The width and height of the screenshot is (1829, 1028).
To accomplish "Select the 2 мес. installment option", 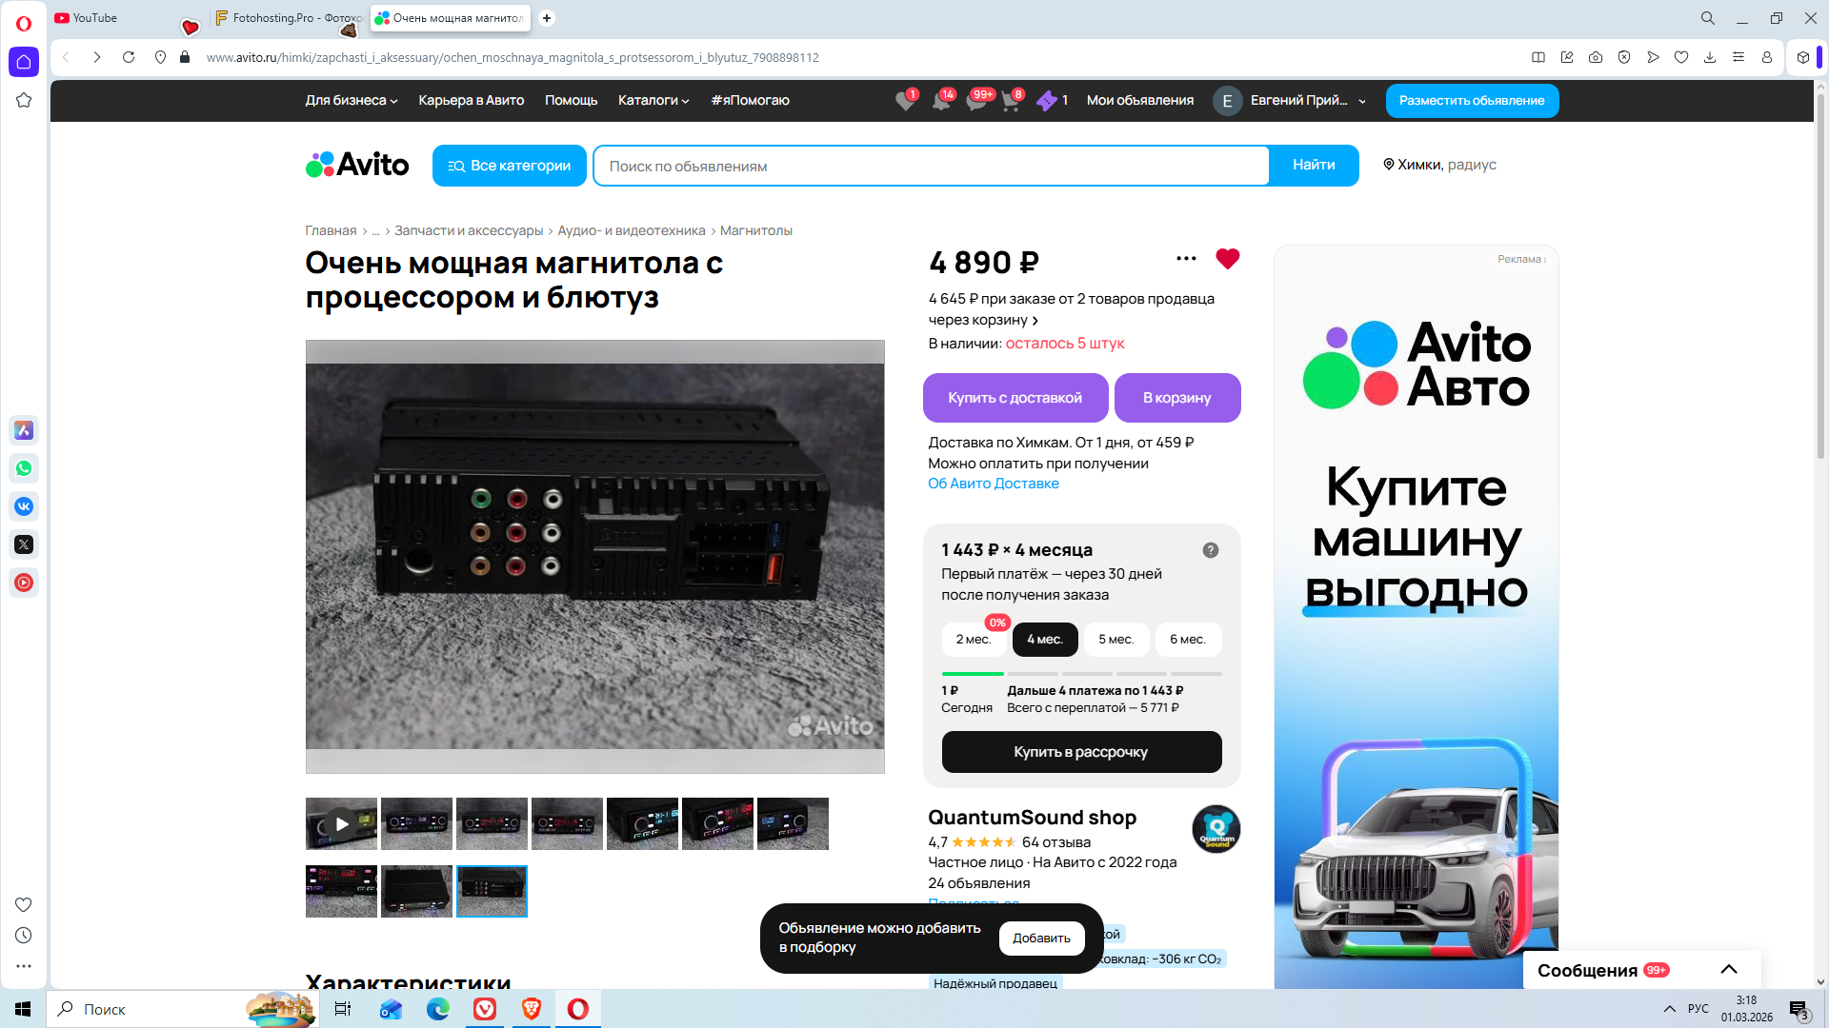I will click(x=973, y=640).
